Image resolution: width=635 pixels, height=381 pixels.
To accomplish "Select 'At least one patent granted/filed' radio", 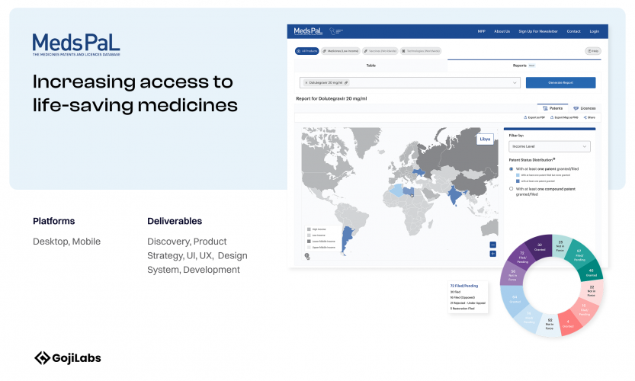I will 511,169.
